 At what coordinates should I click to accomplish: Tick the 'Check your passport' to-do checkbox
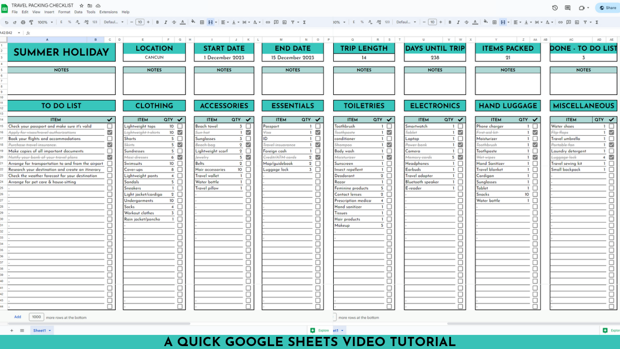point(109,126)
